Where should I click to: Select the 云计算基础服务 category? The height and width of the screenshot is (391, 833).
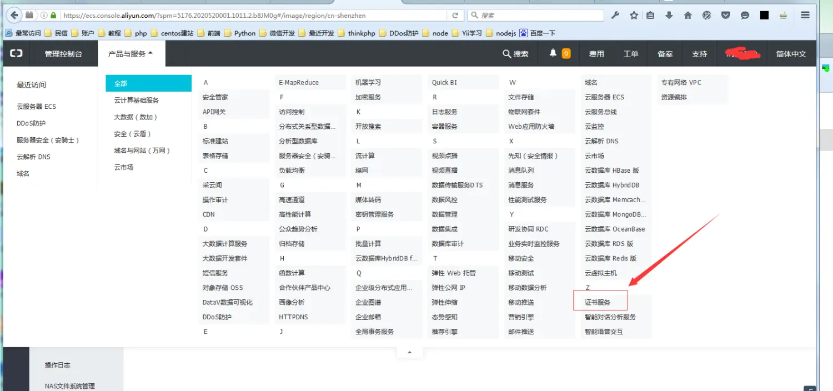pos(137,100)
